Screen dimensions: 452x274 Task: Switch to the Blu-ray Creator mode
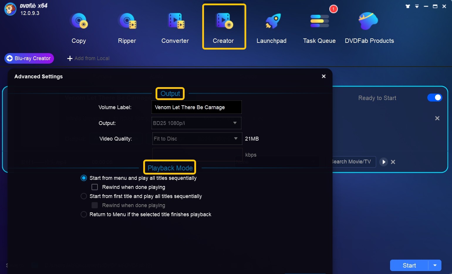point(29,58)
